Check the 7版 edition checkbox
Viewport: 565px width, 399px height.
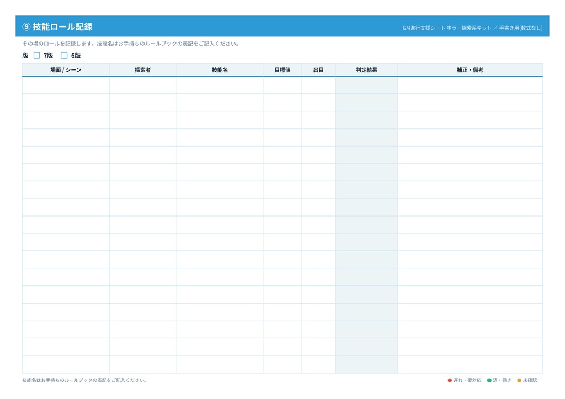[x=37, y=56]
